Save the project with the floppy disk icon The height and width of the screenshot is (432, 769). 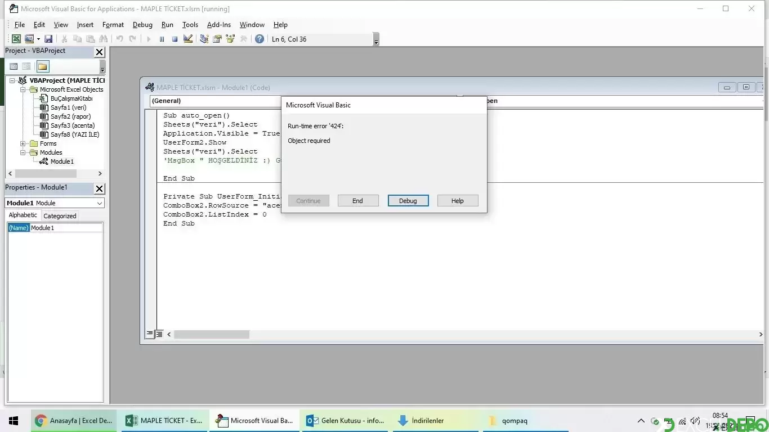48,39
